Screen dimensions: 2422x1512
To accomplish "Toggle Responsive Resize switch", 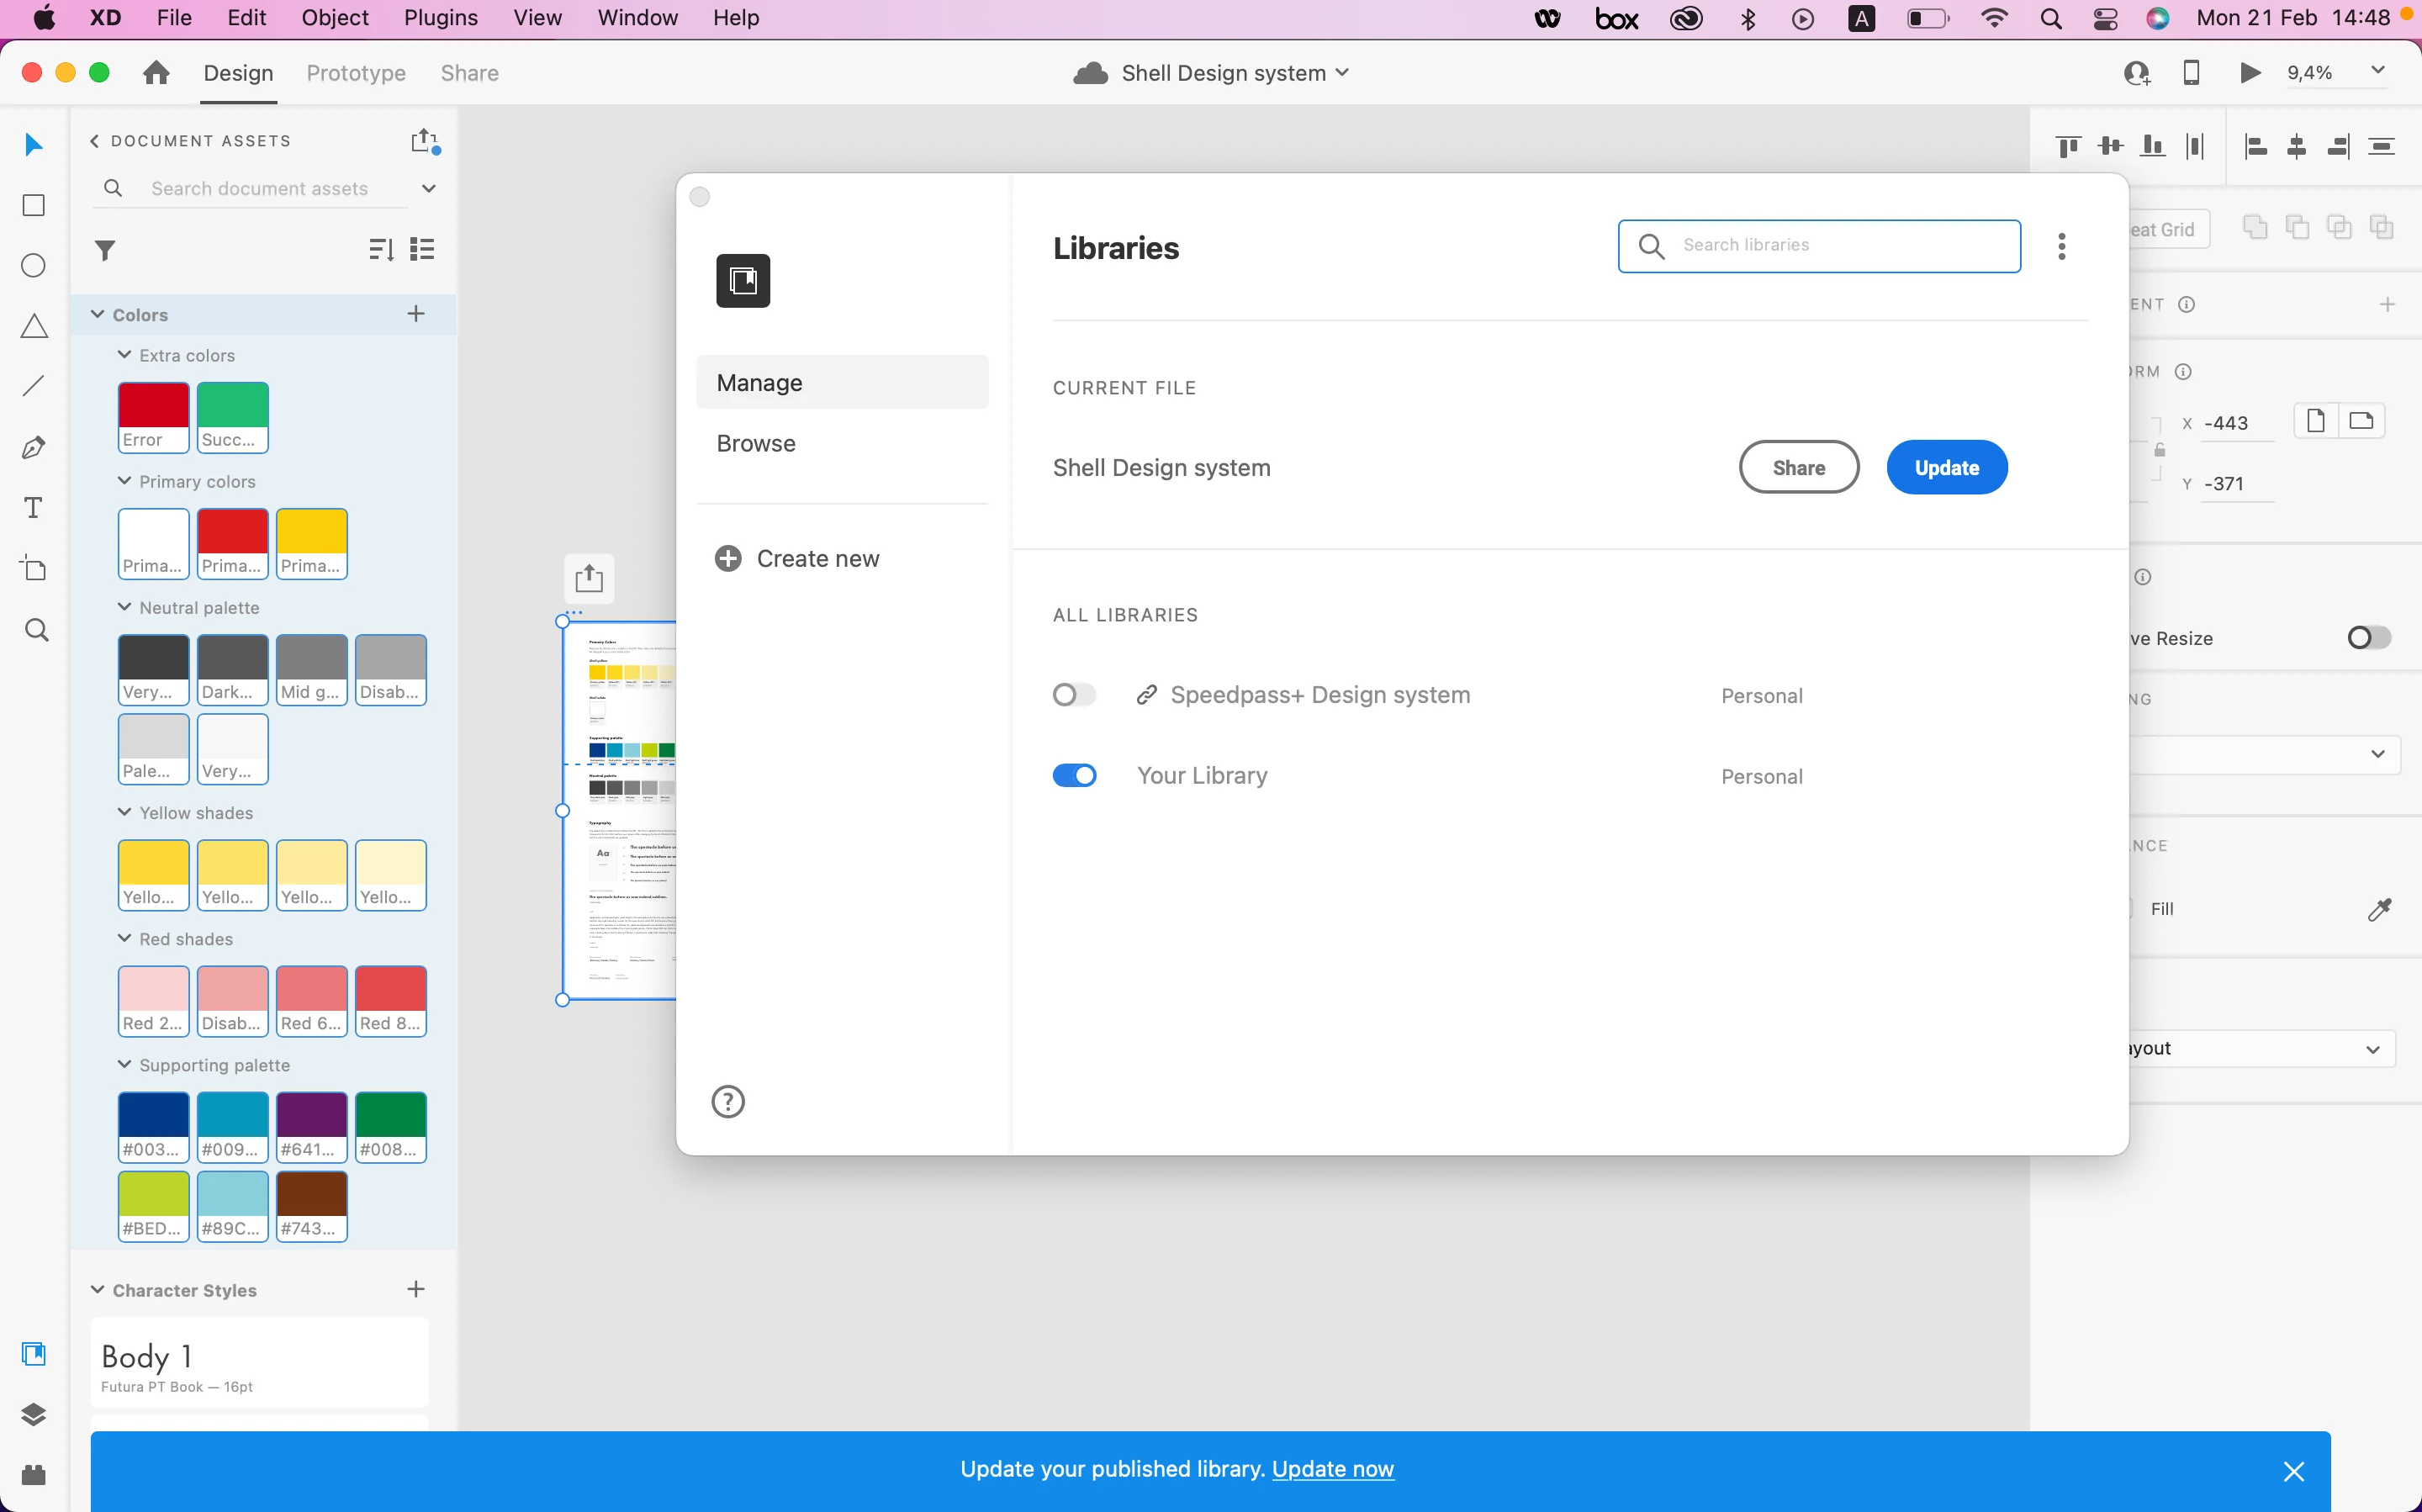I will [2368, 638].
